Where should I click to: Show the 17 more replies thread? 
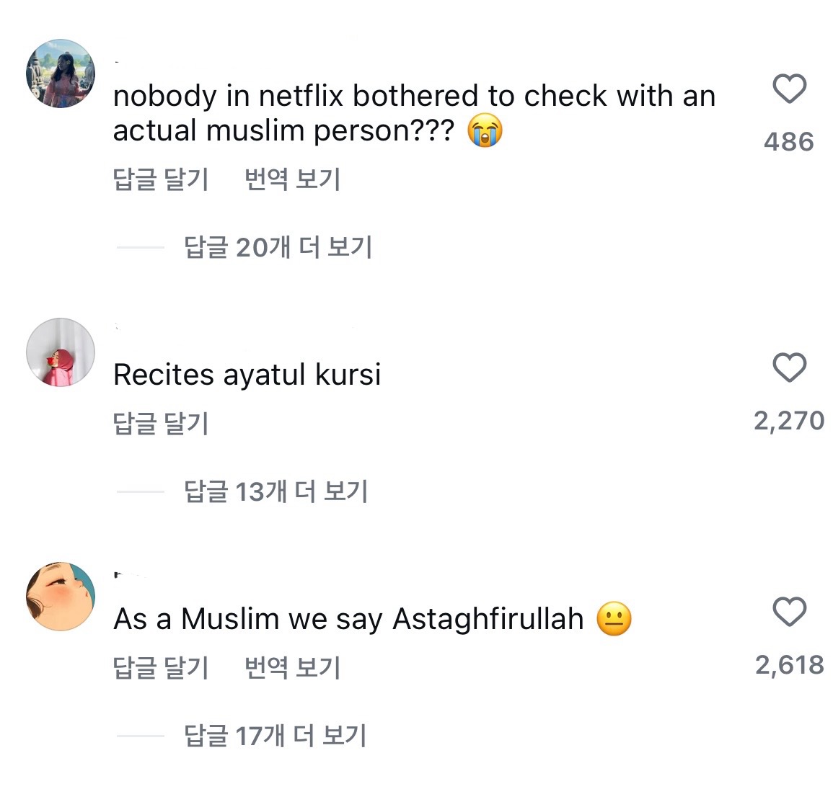[x=276, y=736]
